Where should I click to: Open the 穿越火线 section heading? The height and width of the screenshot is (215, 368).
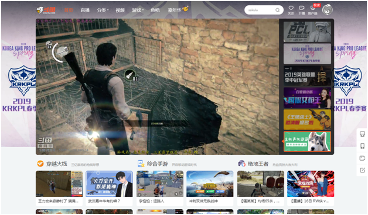pos(57,164)
